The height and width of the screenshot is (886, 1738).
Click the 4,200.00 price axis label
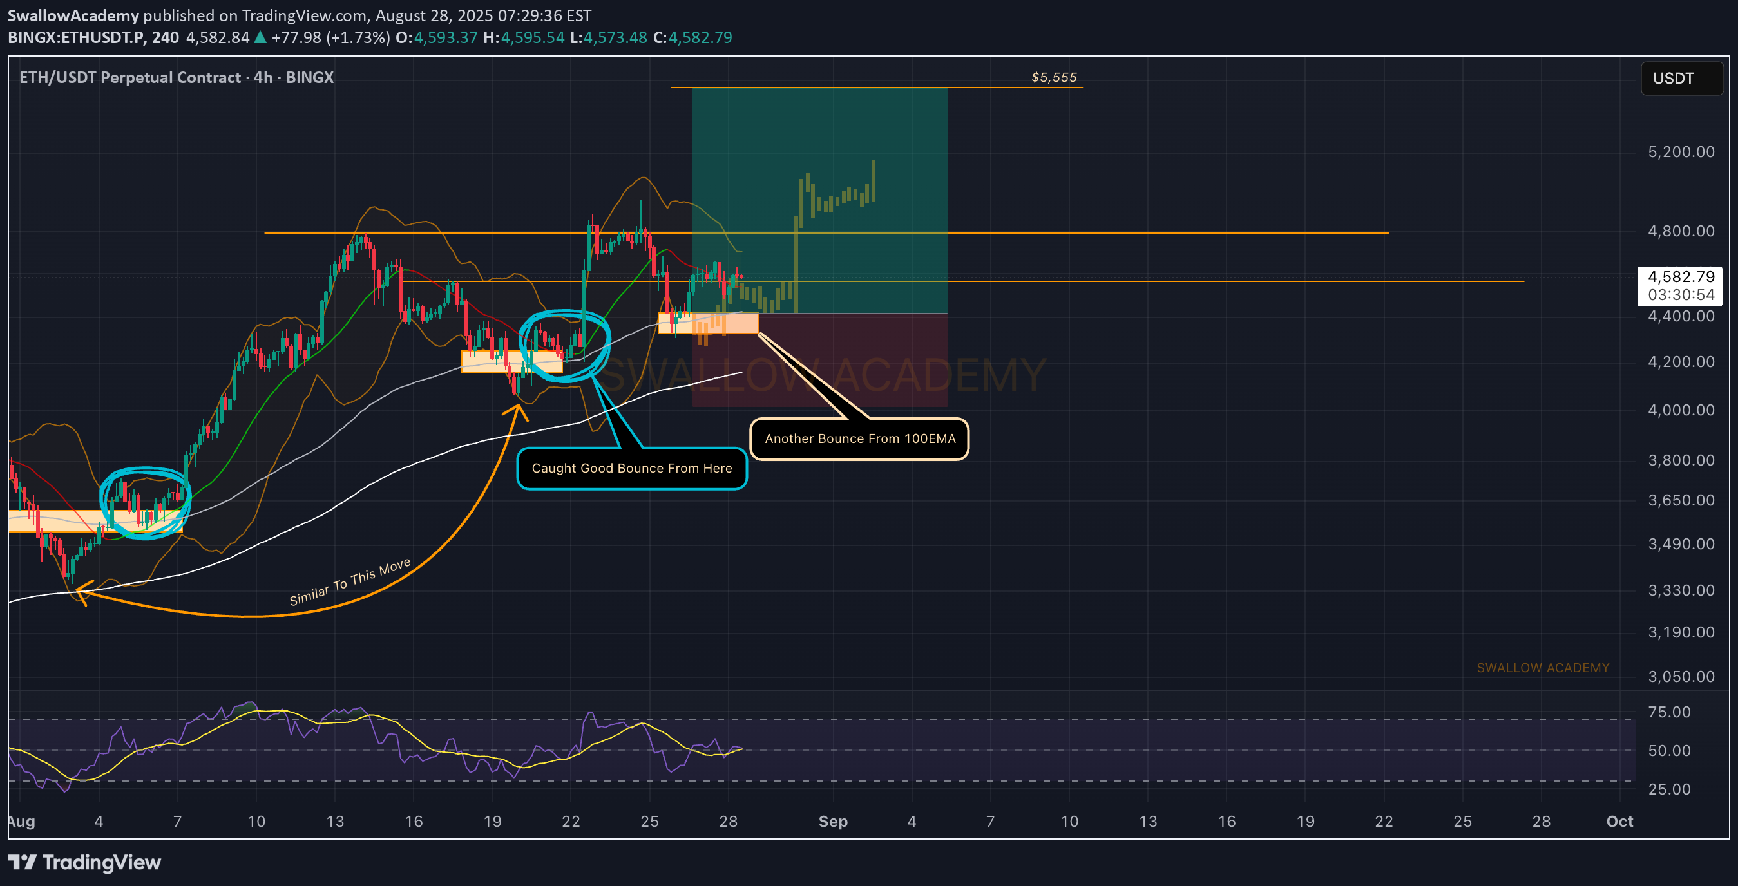pyautogui.click(x=1681, y=362)
